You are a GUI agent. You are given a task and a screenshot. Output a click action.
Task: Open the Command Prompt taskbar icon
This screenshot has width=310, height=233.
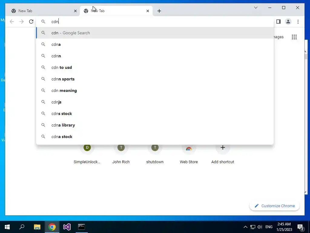click(x=81, y=227)
